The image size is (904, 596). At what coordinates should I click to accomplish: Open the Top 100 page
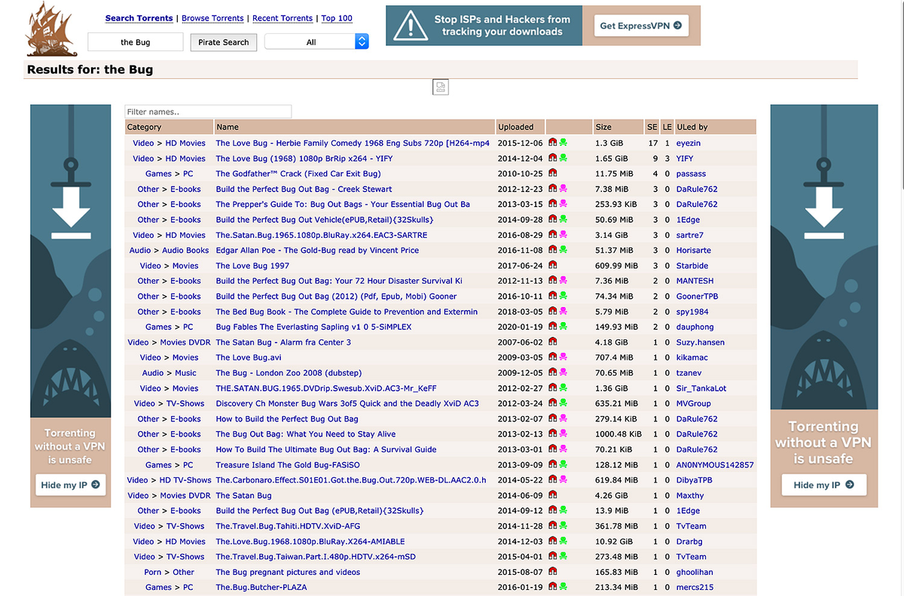(337, 18)
